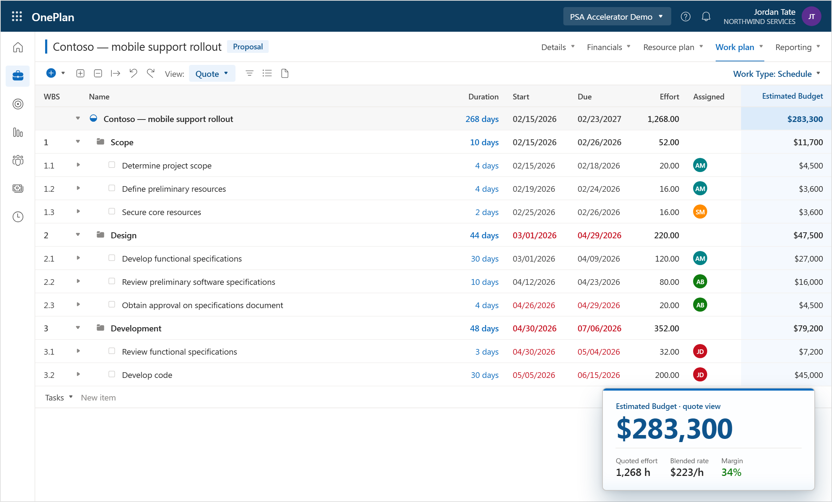Open the people resources sidebar icon
832x502 pixels.
coord(18,160)
